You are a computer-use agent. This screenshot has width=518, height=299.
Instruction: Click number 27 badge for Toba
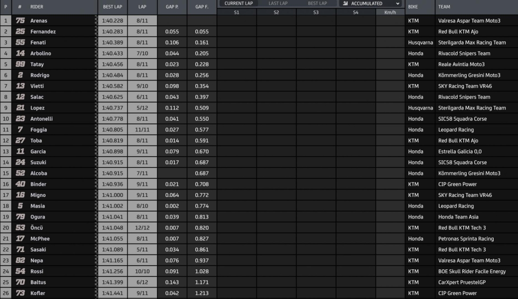point(20,140)
